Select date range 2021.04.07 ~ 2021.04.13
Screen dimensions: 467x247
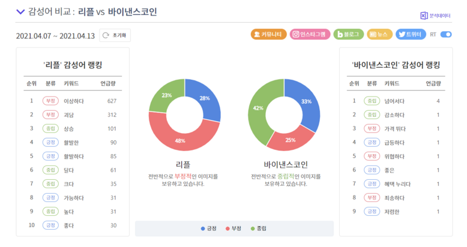coord(55,36)
